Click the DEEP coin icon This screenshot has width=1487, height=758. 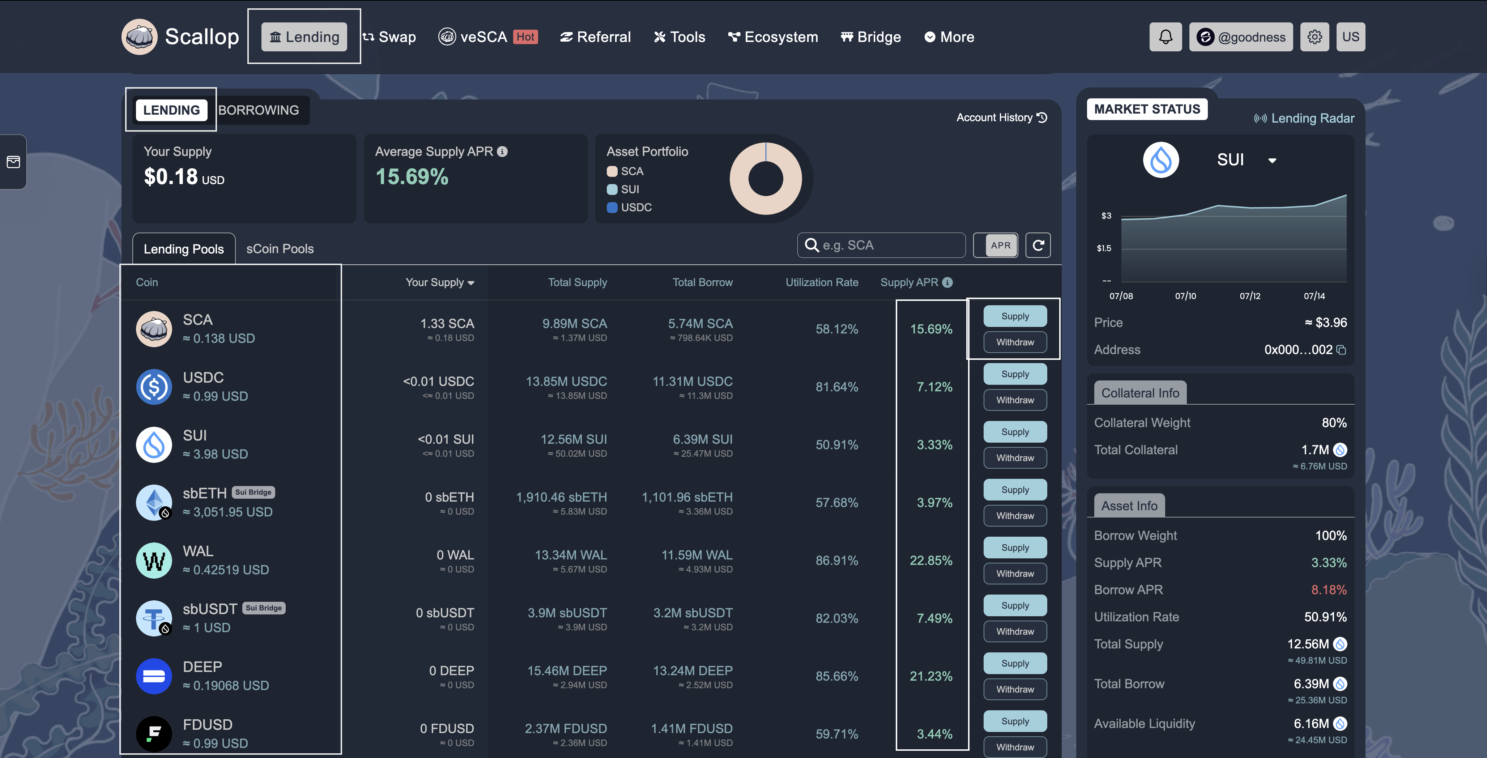click(154, 676)
